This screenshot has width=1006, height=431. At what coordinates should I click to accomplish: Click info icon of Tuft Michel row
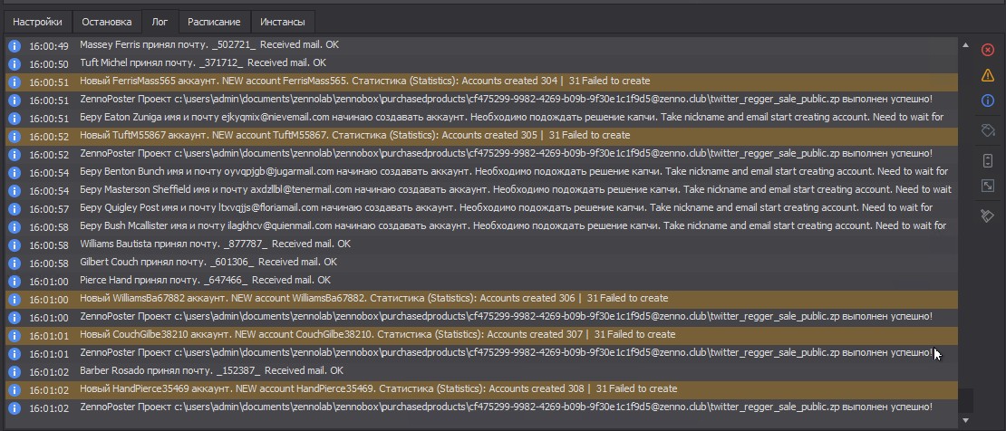(x=15, y=64)
